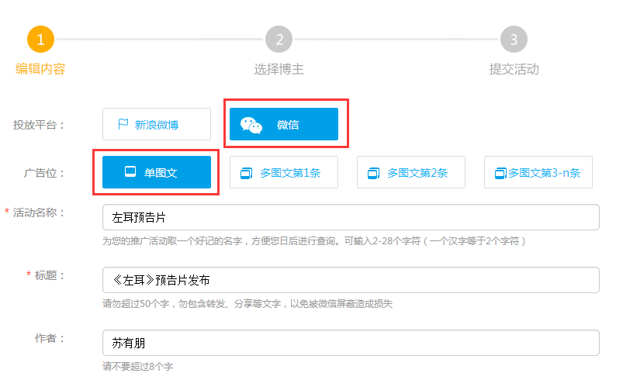Choose the 单图文 ad position
This screenshot has width=623, height=380.
157,172
